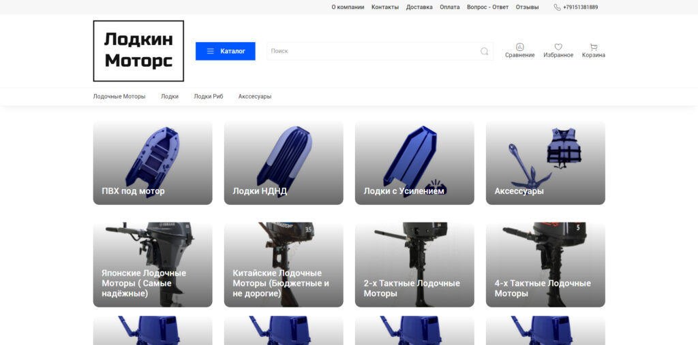
Task: Open the Вопрос - Ответ link
Action: pyautogui.click(x=487, y=7)
